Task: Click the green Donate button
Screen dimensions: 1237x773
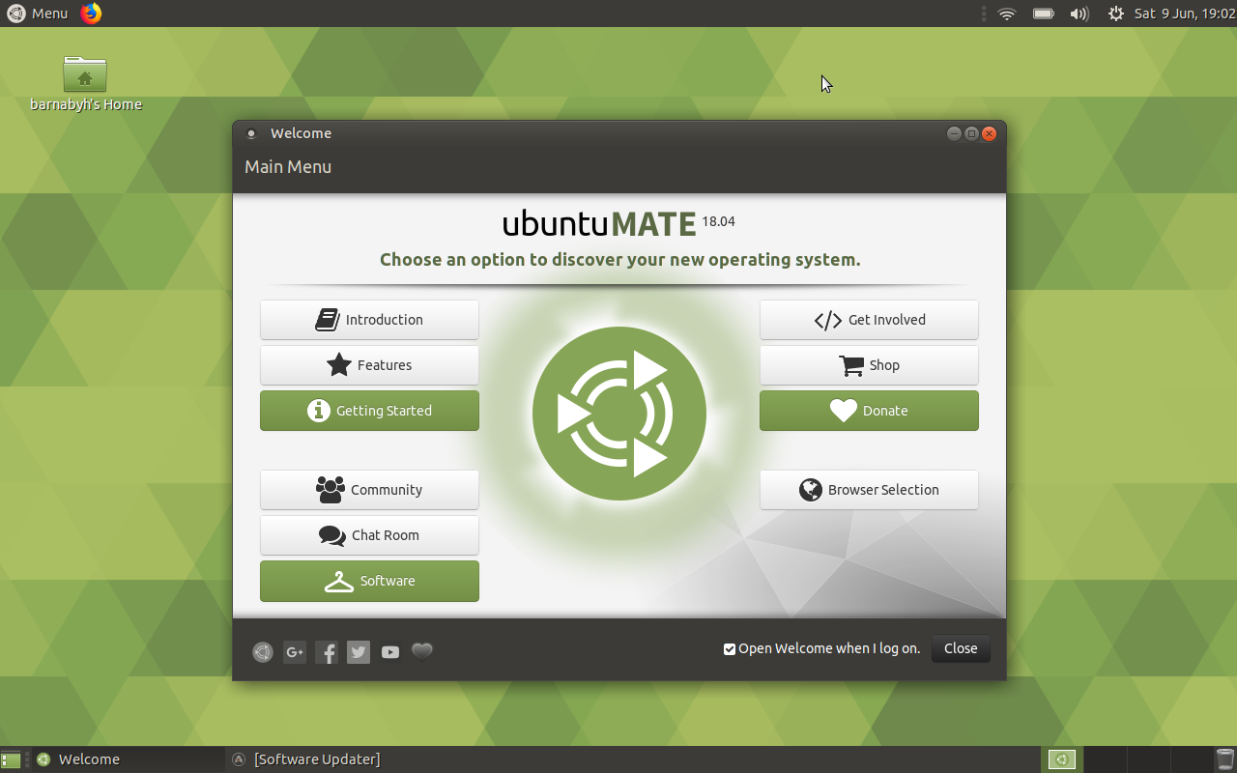Action: 869,411
